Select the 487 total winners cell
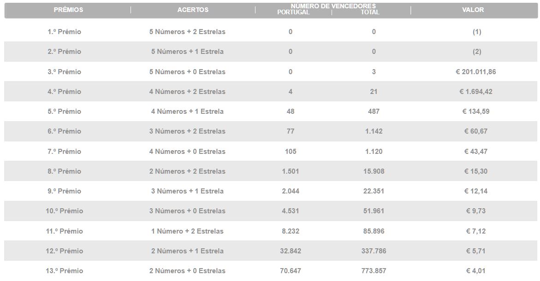This screenshot has width=540, height=281. point(374,111)
